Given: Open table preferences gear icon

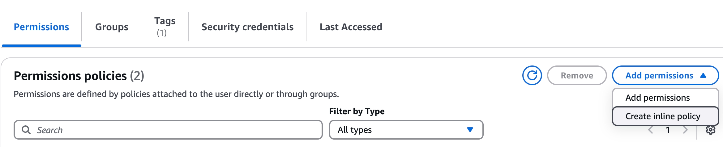Looking at the screenshot, I should [710, 130].
